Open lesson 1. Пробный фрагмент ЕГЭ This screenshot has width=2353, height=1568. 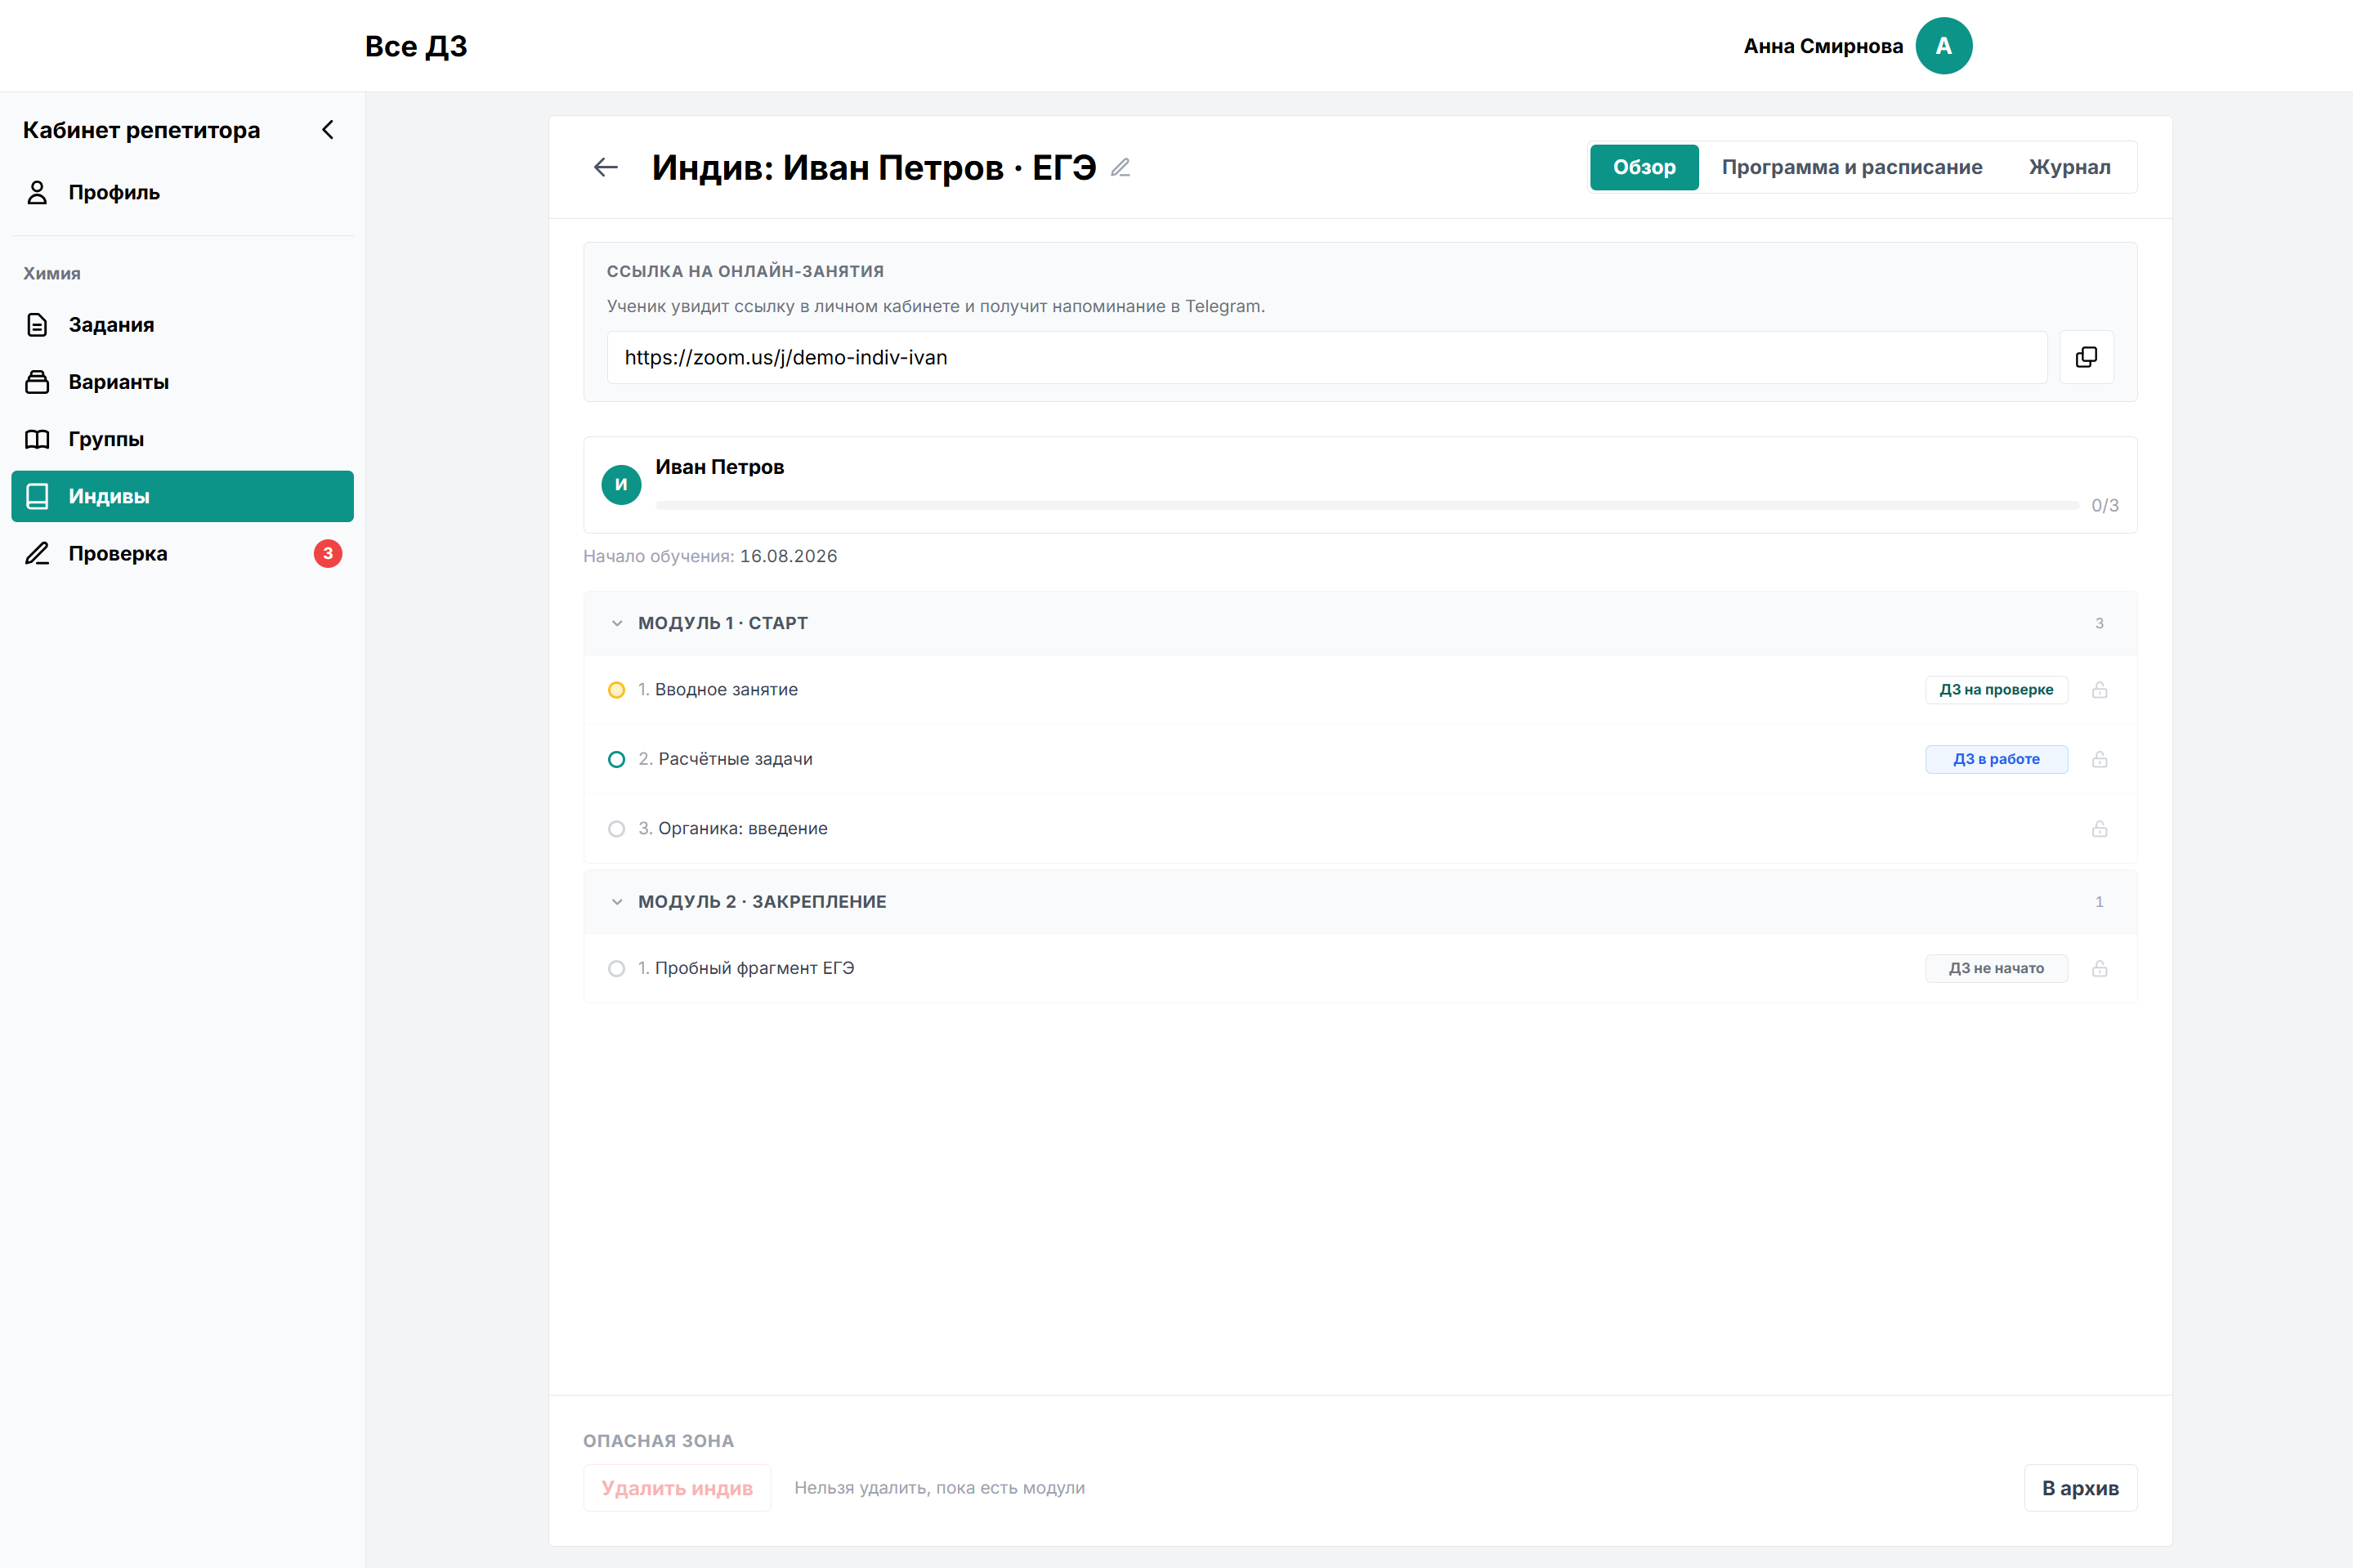click(x=746, y=969)
